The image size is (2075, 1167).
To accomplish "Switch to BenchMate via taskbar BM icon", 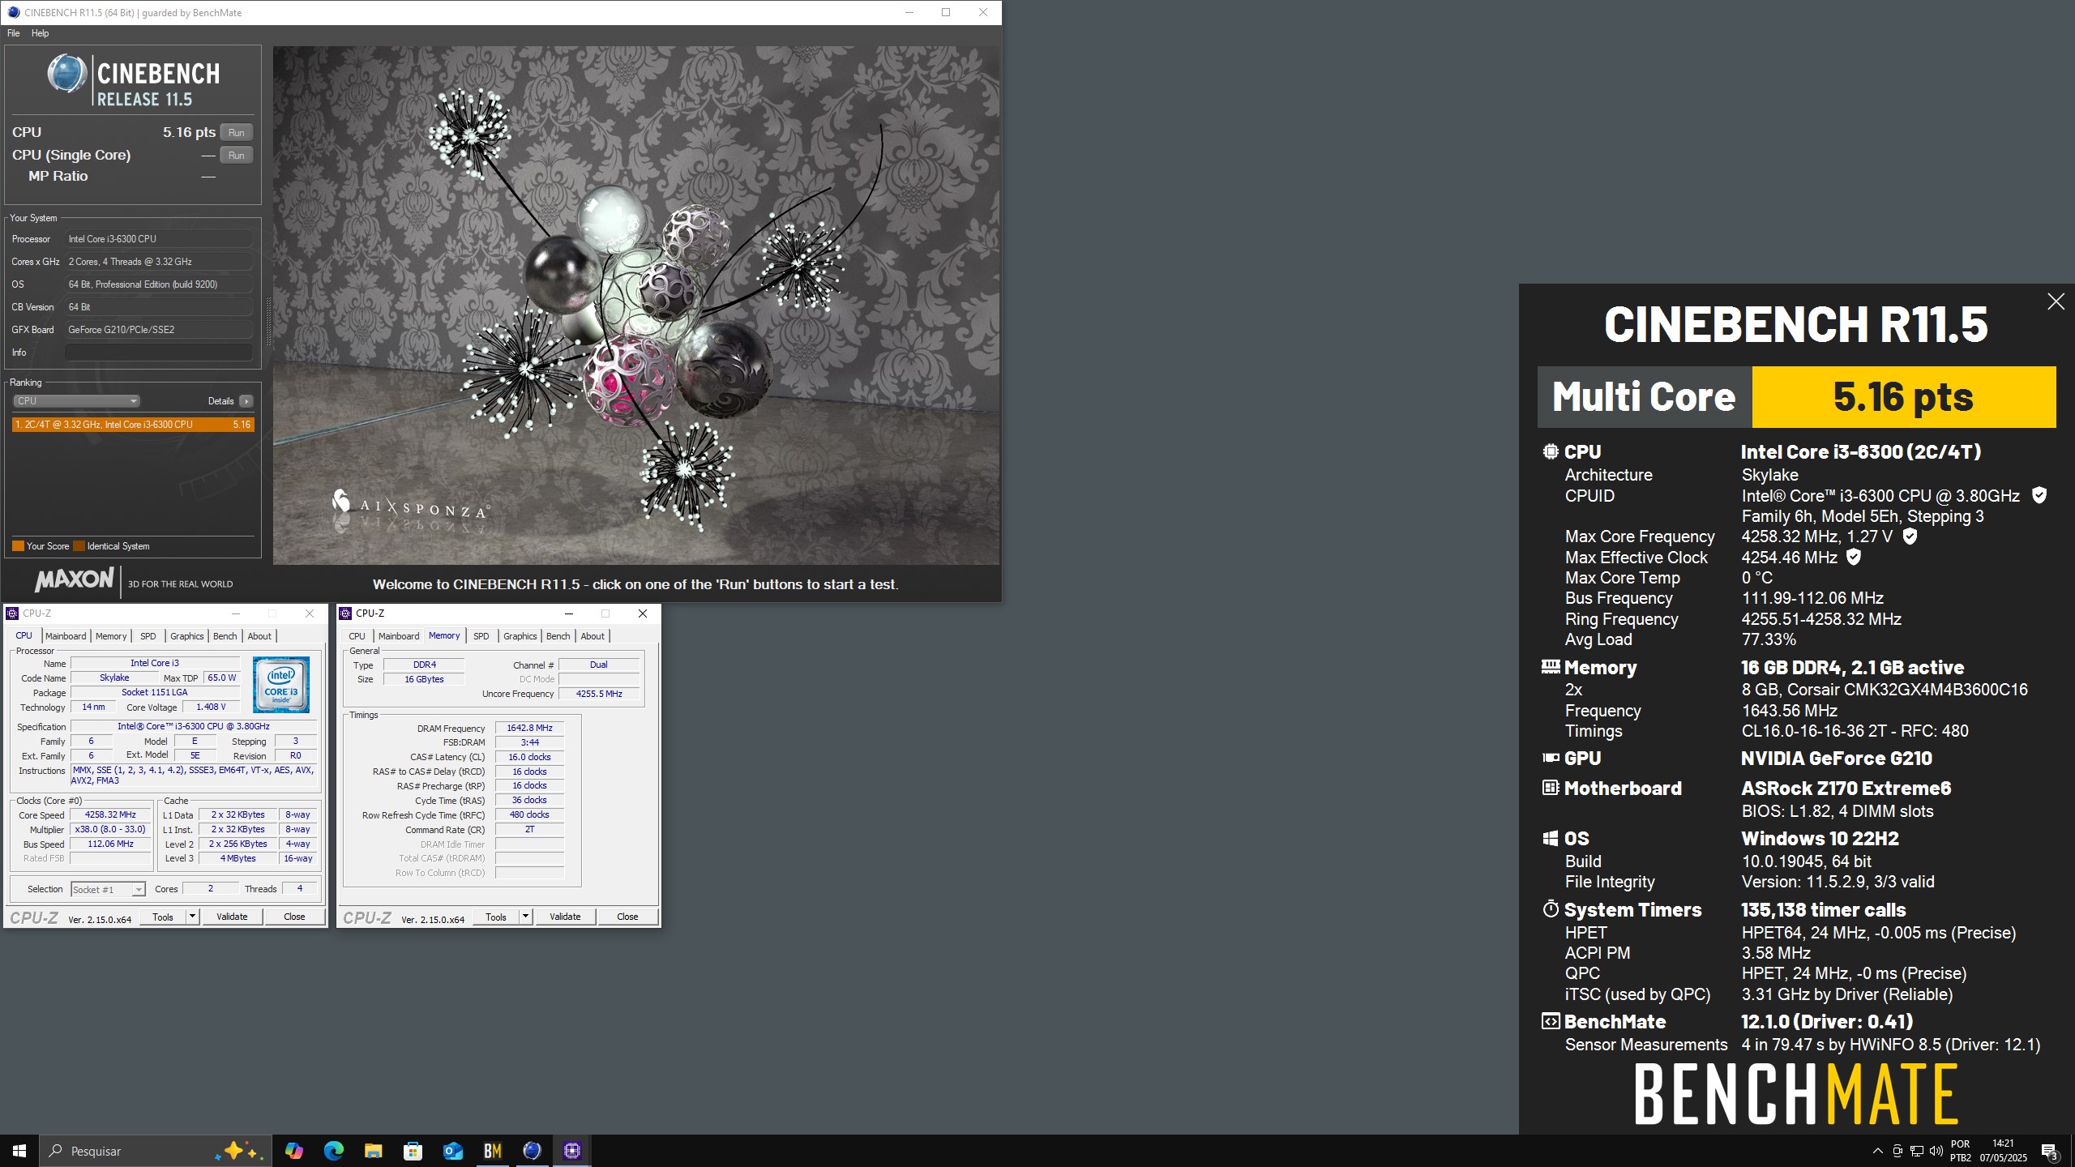I will point(492,1151).
